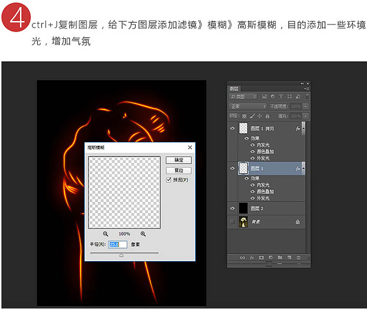Close the 高斯模糊 dialog
The image size is (367, 309).
point(190,147)
